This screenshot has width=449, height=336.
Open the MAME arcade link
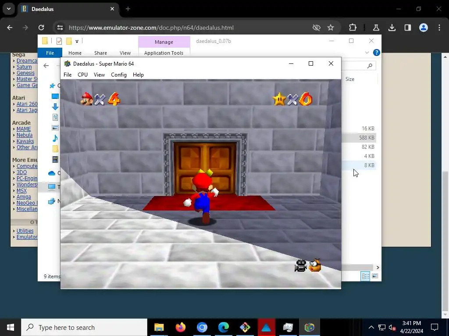coord(24,129)
